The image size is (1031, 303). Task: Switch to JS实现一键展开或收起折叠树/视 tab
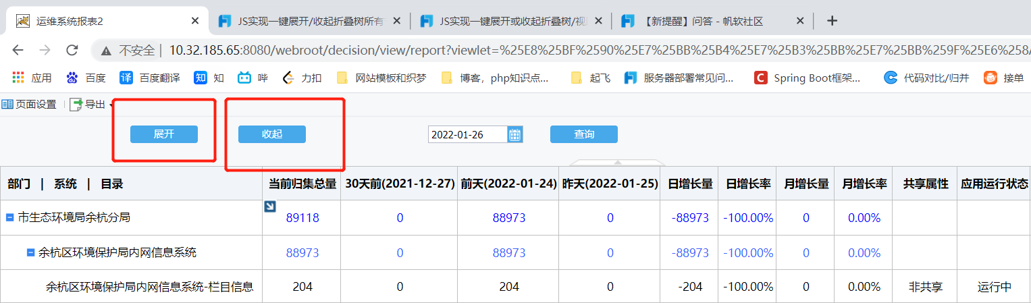[x=512, y=21]
